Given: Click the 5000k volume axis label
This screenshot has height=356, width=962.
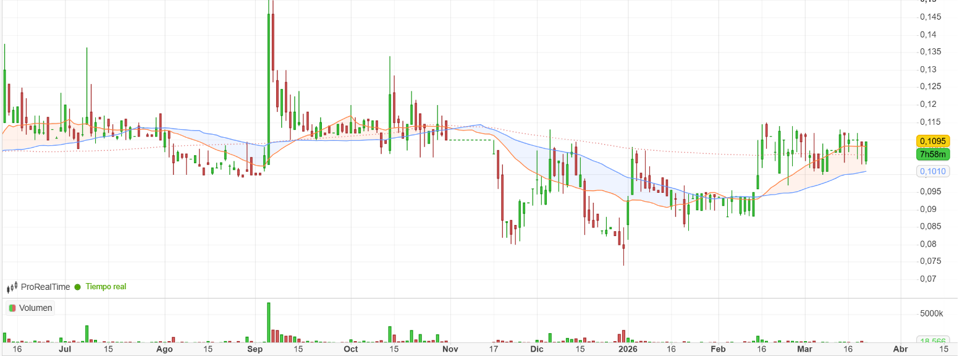Looking at the screenshot, I should point(932,313).
